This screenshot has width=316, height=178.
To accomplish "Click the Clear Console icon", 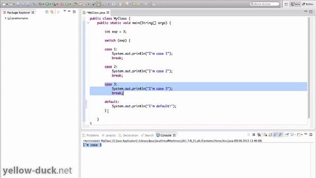I will pyautogui.click(x=266, y=134).
